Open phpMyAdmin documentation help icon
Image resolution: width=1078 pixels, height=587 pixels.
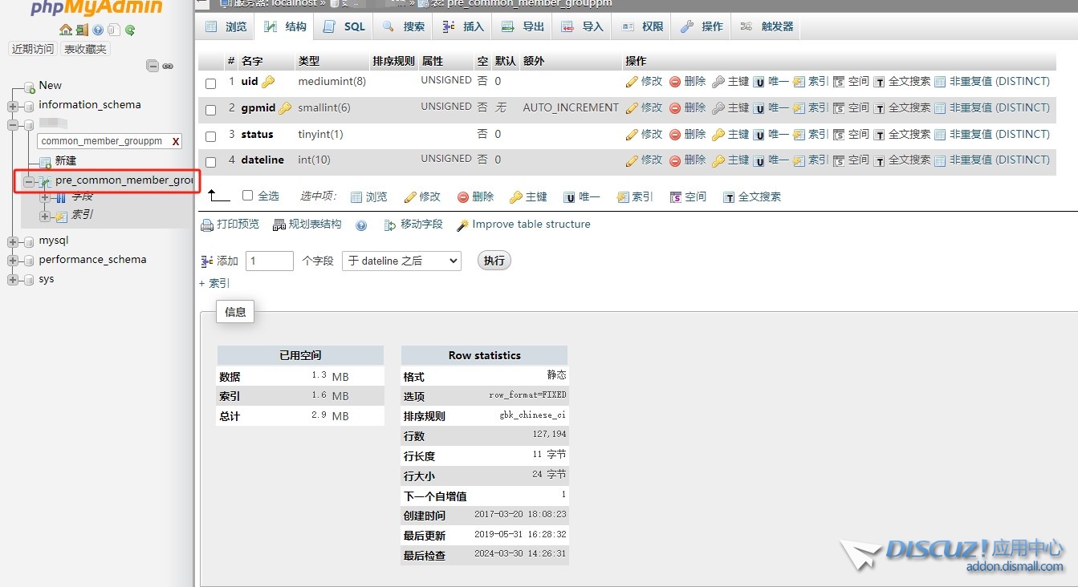click(98, 30)
